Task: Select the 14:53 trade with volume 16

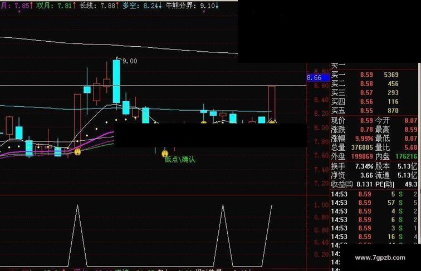Action: 374,237
